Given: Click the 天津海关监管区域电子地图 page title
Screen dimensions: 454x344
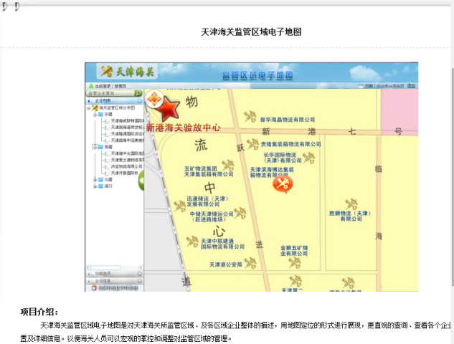Looking at the screenshot, I should pyautogui.click(x=251, y=32).
